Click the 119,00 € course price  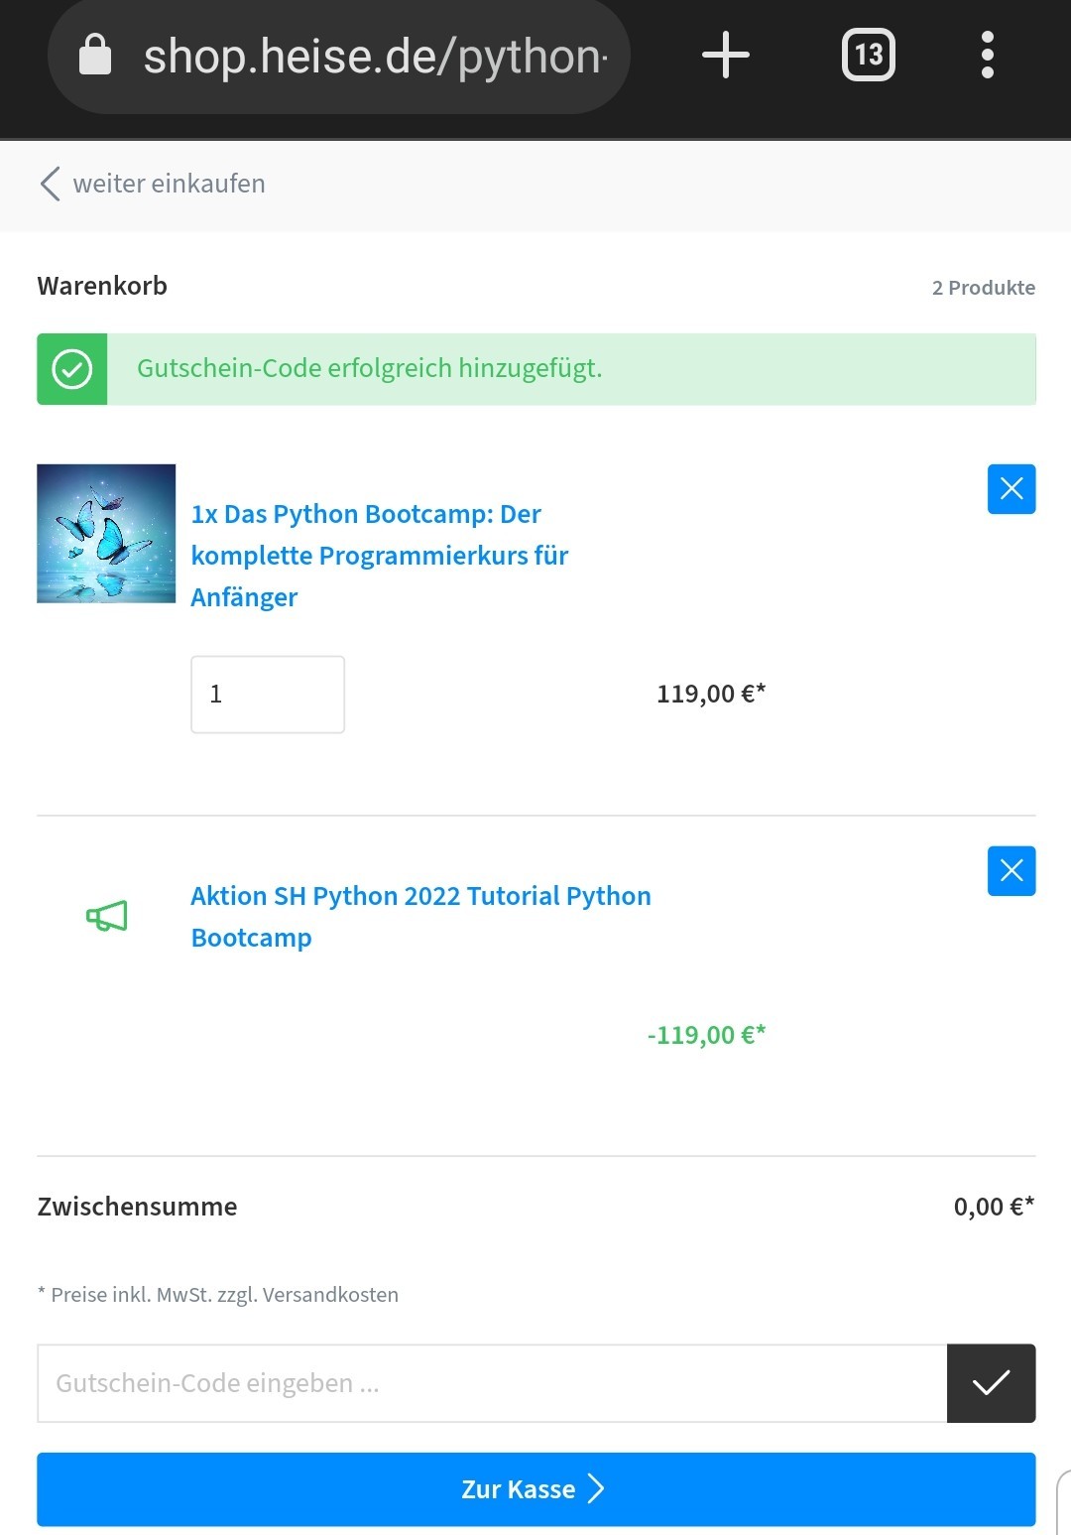(x=711, y=694)
